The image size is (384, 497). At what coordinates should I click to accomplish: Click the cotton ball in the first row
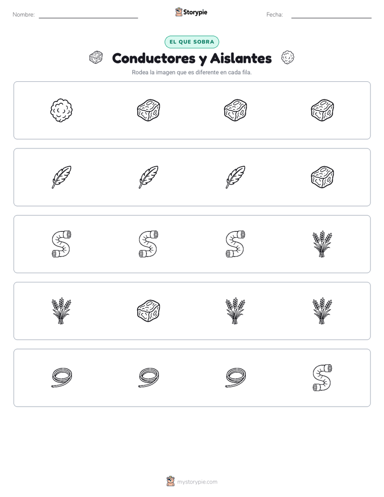61,110
